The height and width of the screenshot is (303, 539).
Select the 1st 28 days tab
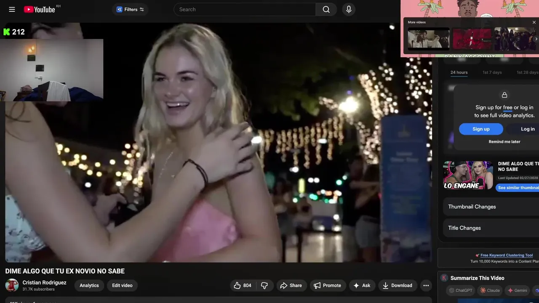[x=528, y=72]
